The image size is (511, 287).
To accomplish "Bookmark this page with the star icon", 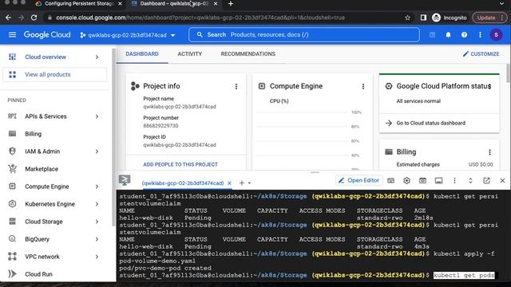I will pyautogui.click(x=407, y=18).
